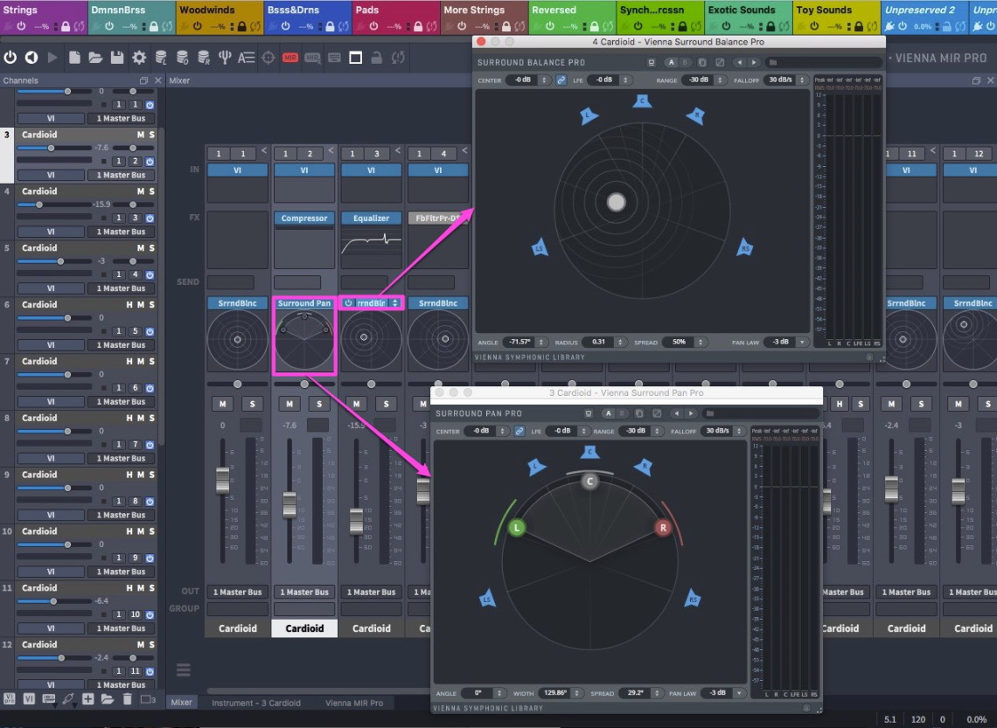Viewport: 997px width, 728px height.
Task: Click the VI input button on the first mixer strip
Action: 237,170
